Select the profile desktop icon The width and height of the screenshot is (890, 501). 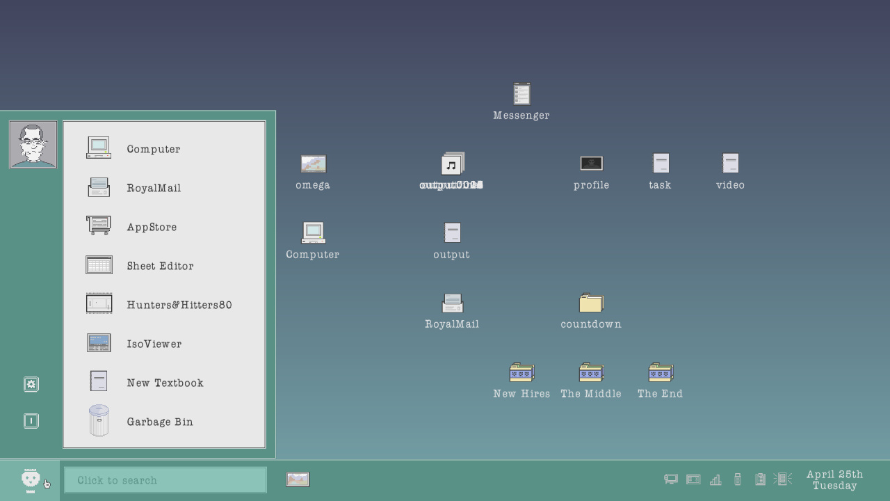[x=591, y=164]
